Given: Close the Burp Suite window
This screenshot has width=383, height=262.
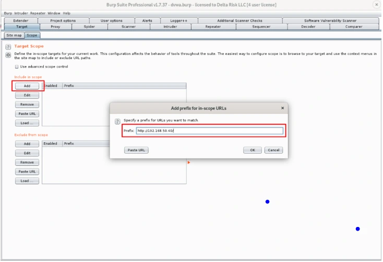Looking at the screenshot, I should [376, 5].
